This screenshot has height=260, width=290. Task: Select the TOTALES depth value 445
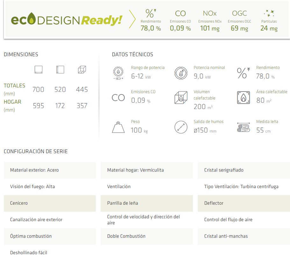point(82,90)
